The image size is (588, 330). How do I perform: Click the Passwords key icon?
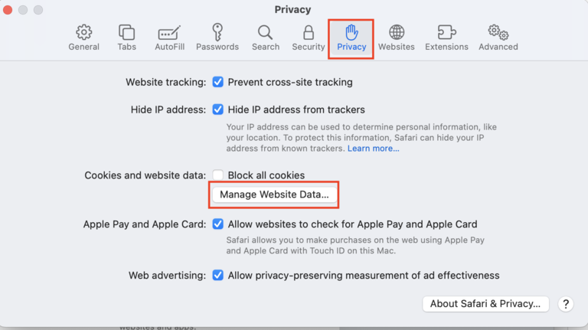[x=217, y=33]
